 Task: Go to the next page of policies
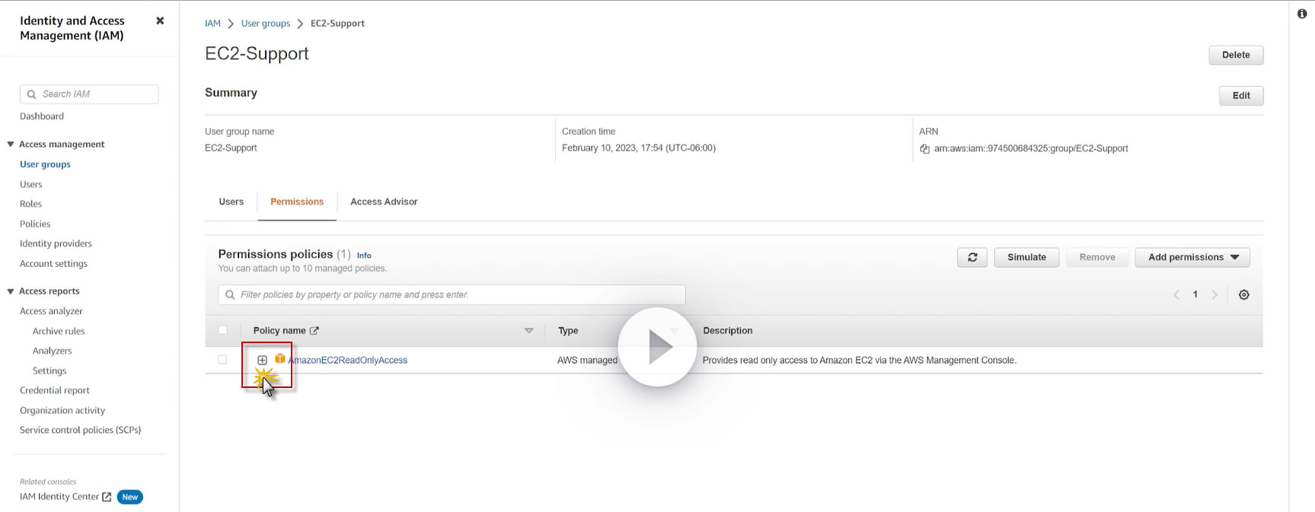tap(1214, 295)
